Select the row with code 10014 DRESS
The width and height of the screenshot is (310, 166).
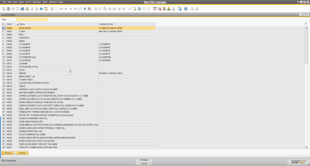coord(22,73)
